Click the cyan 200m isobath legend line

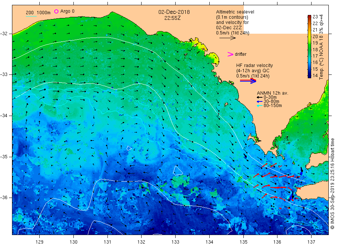(31, 16)
